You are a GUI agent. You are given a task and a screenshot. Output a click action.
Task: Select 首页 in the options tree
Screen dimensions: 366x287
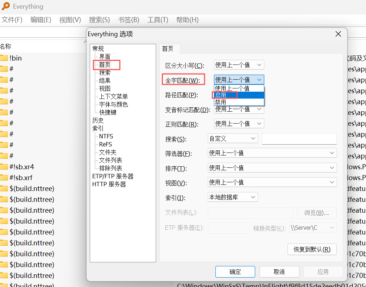click(105, 65)
